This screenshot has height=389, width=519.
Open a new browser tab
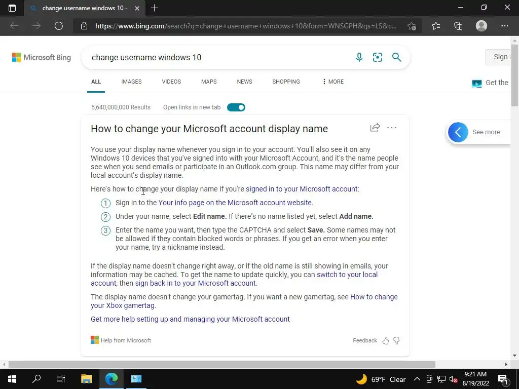pos(154,8)
